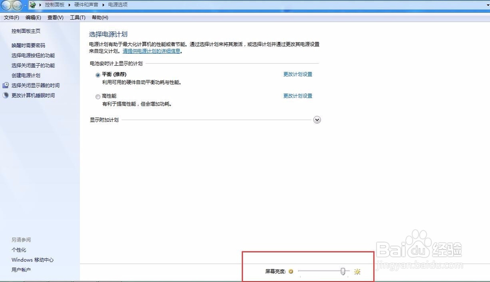Click 更改计算机睡眠时间 link

pos(33,95)
